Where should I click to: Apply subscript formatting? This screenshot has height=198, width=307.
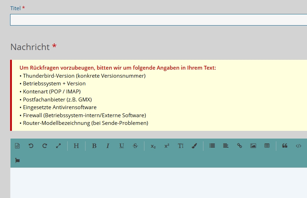click(153, 146)
